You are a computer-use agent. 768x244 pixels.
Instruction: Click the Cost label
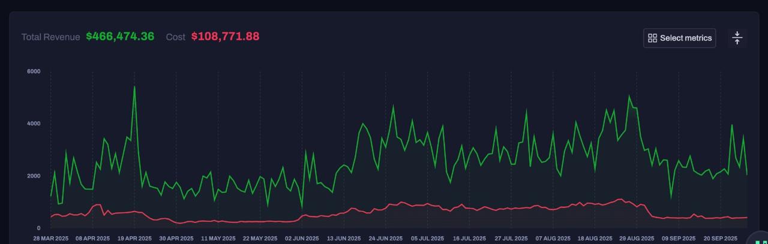pyautogui.click(x=175, y=37)
